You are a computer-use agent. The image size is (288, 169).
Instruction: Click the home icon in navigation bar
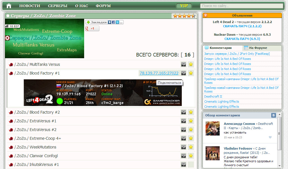pyautogui.click(x=9, y=6)
